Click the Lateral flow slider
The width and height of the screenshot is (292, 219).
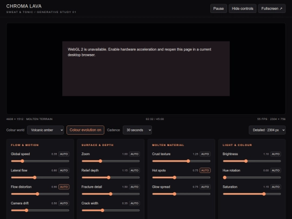40,177
